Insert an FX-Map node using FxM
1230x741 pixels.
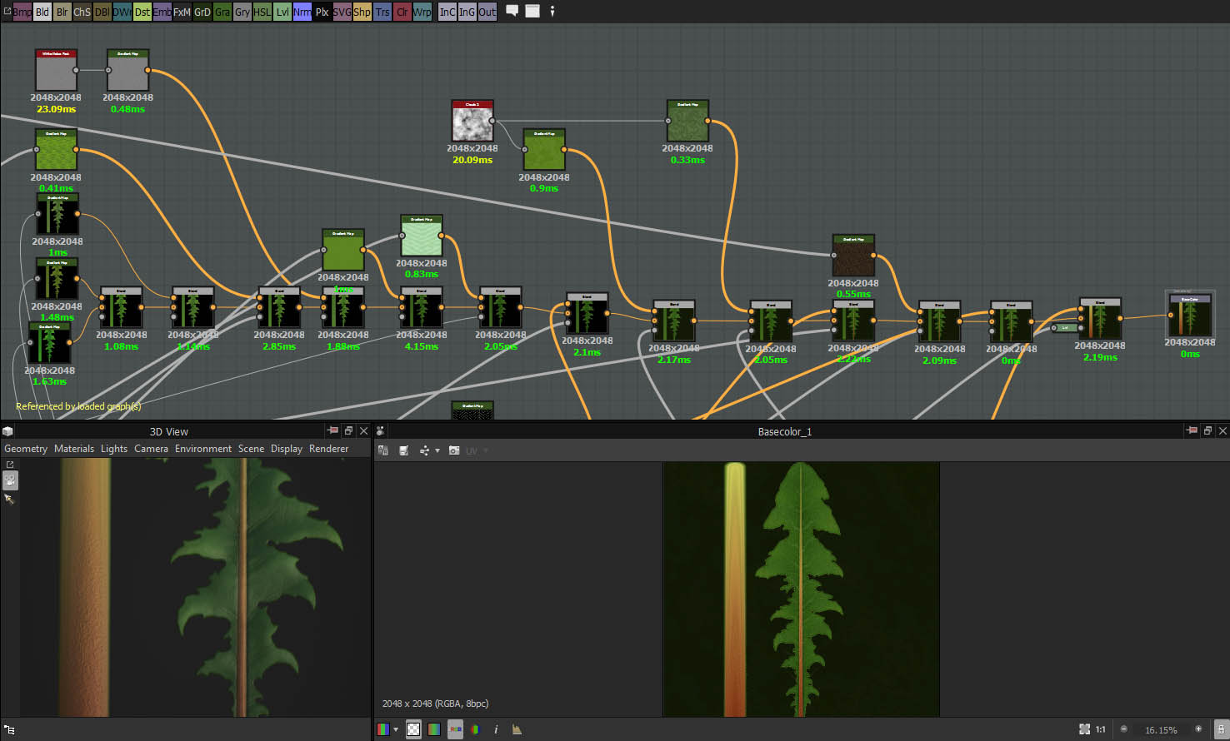(x=182, y=12)
